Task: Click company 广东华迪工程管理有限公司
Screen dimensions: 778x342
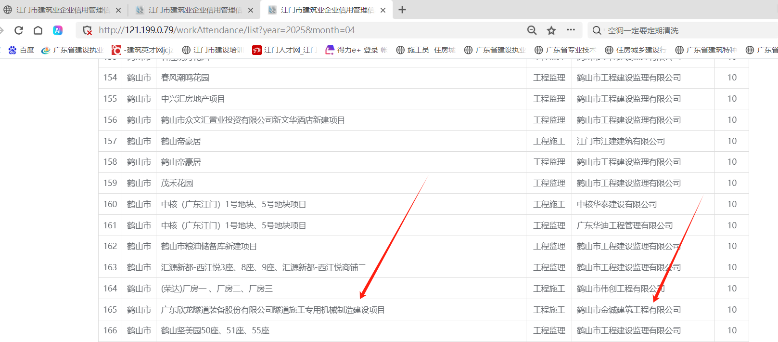Action: tap(625, 225)
